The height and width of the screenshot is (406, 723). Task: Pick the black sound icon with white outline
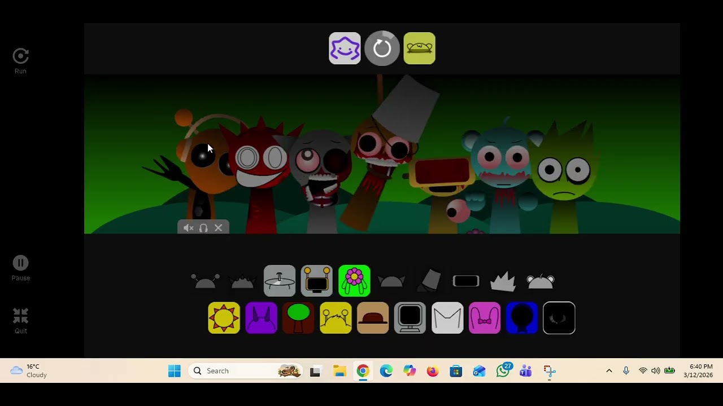pyautogui.click(x=559, y=318)
